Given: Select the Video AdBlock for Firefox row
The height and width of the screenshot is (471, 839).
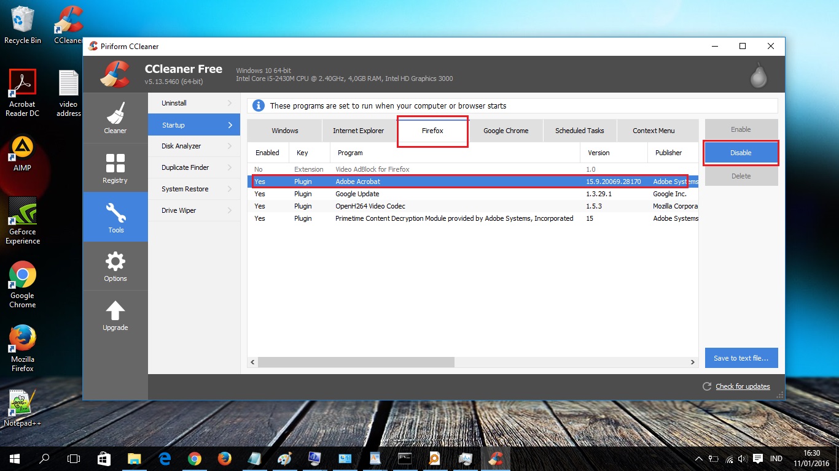Looking at the screenshot, I should (473, 169).
